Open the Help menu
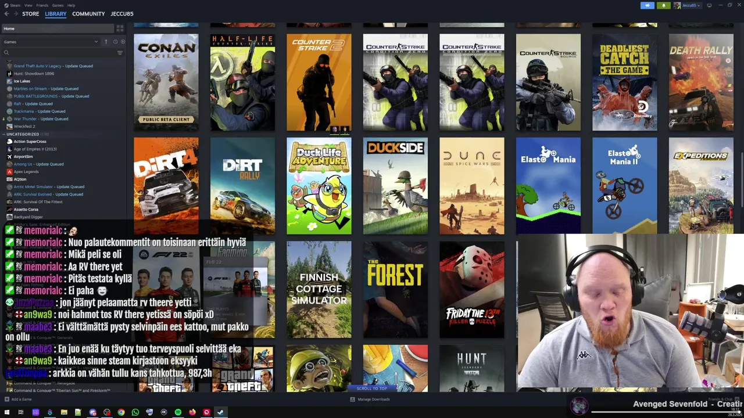744x418 pixels. point(71,5)
